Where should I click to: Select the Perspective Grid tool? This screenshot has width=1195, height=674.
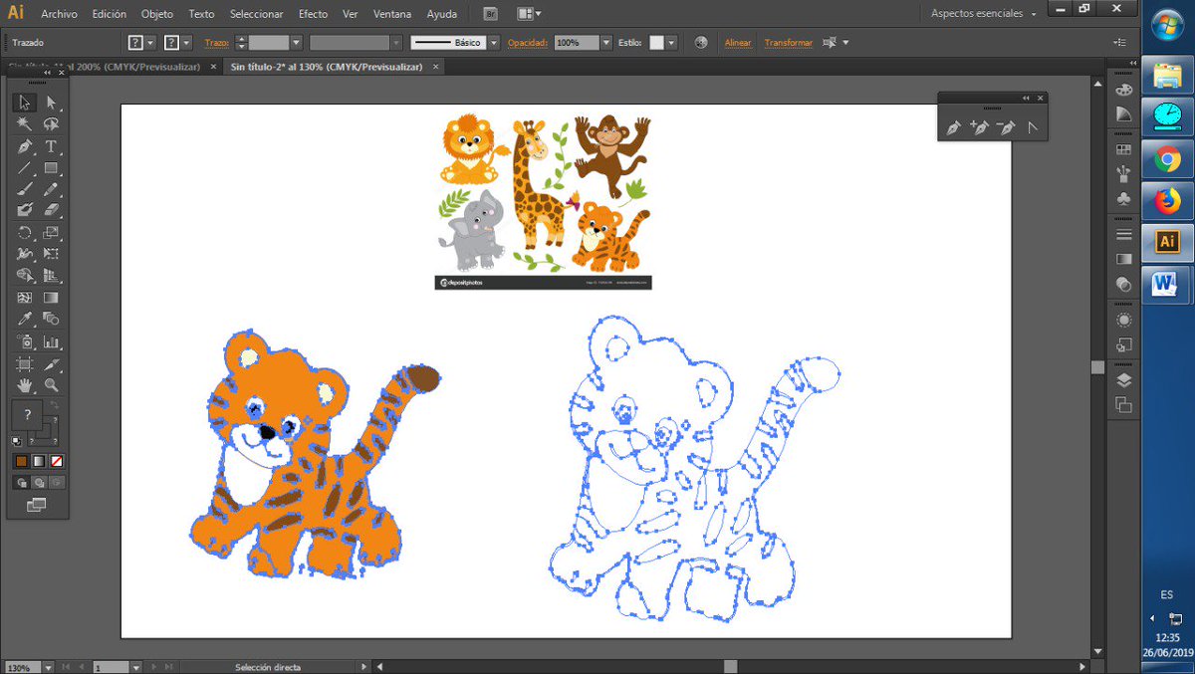pos(51,276)
